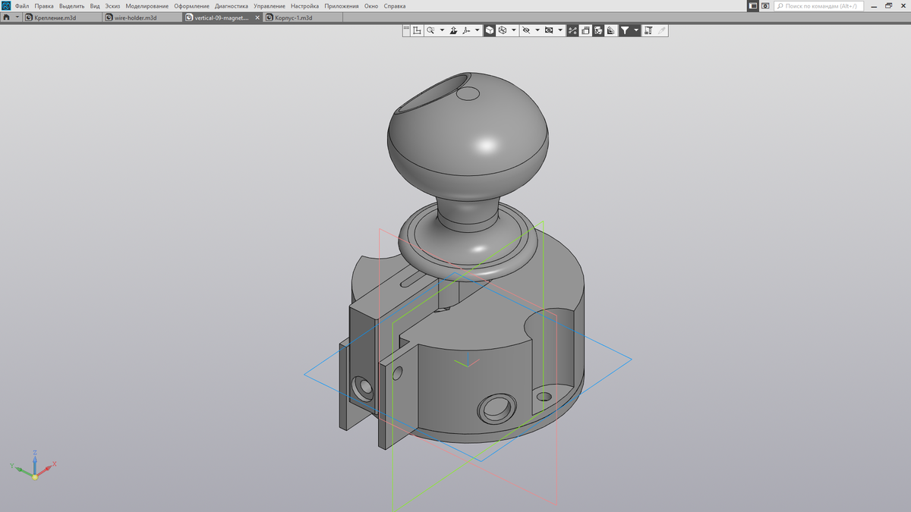Open the Диагностика menu
This screenshot has width=911, height=512.
coord(232,5)
